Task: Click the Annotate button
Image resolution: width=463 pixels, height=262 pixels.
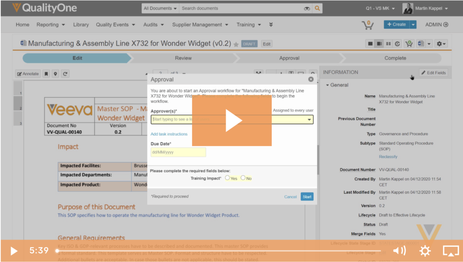Action: (x=28, y=74)
